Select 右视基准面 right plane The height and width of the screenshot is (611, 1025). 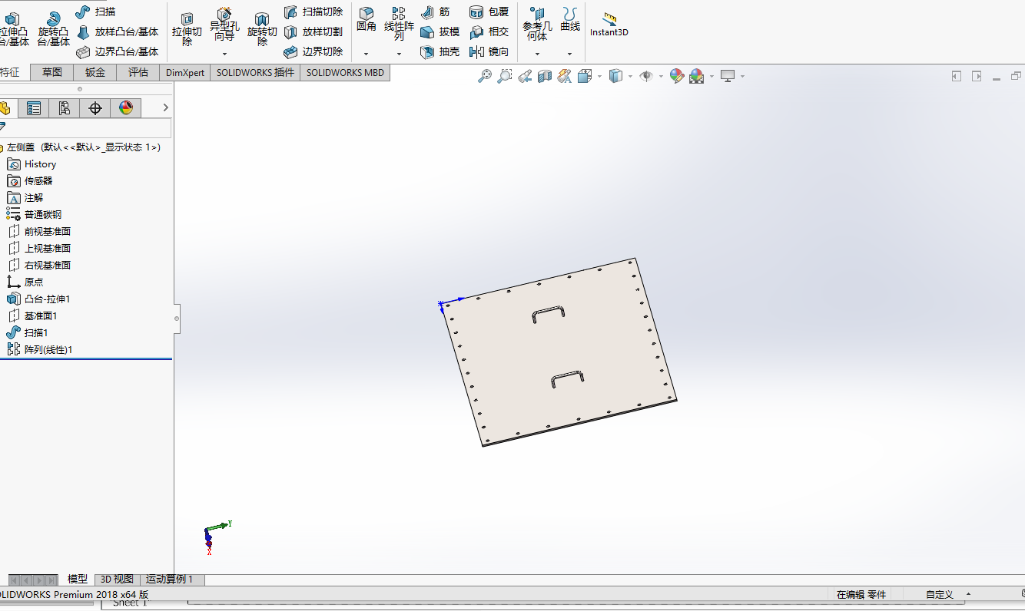coord(39,265)
